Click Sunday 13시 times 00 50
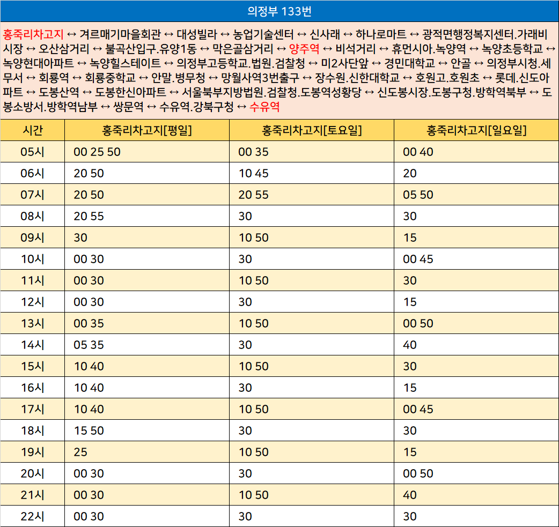 pyautogui.click(x=418, y=323)
